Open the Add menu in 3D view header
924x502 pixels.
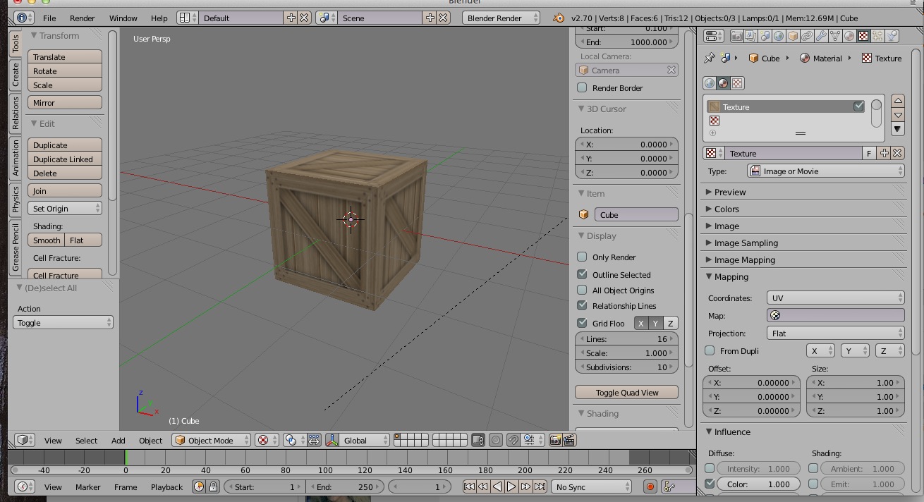tap(118, 440)
